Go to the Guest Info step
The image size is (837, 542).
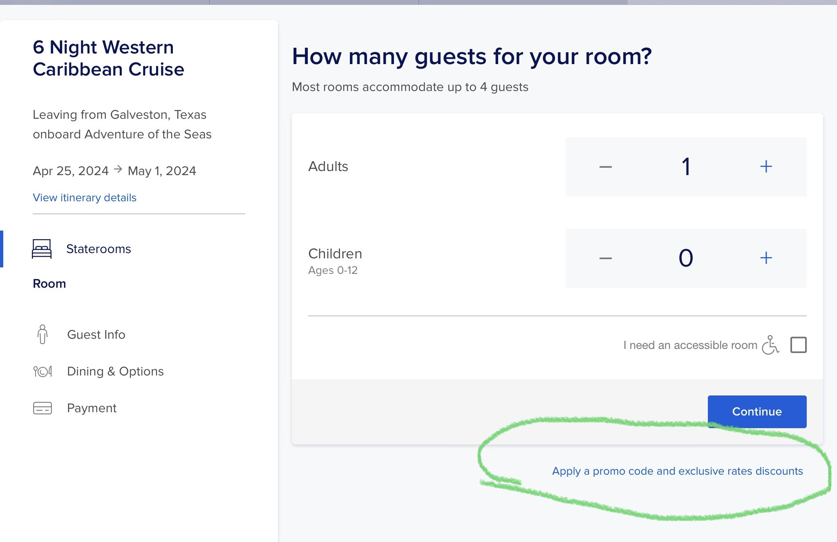click(x=96, y=335)
